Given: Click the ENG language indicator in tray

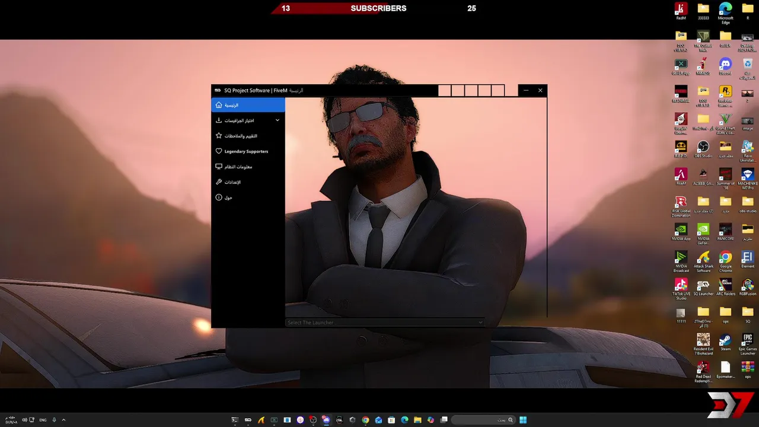Looking at the screenshot, I should (43, 420).
